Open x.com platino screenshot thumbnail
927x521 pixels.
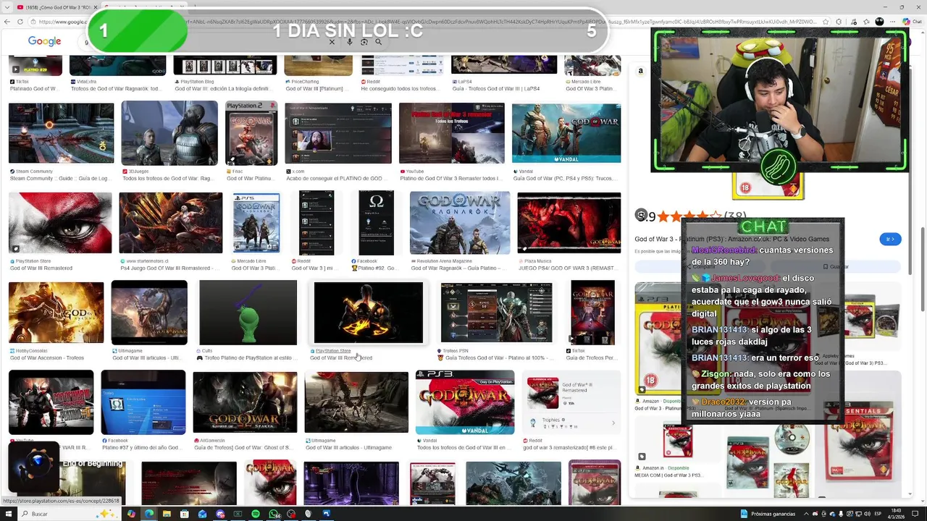(x=337, y=133)
